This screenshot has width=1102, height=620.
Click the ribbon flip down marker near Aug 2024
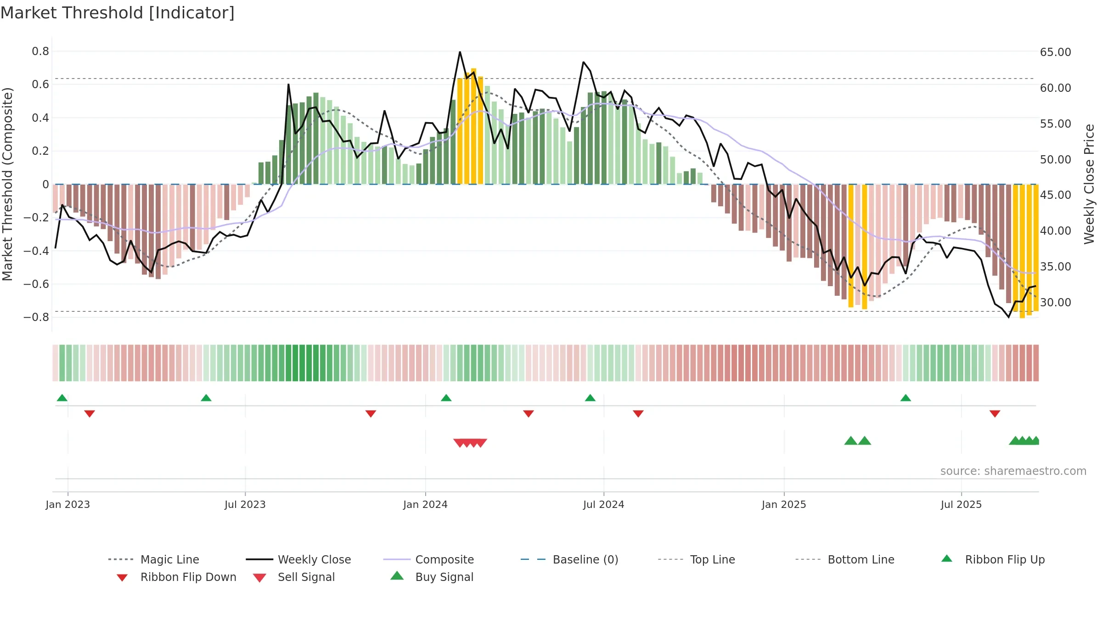[638, 414]
